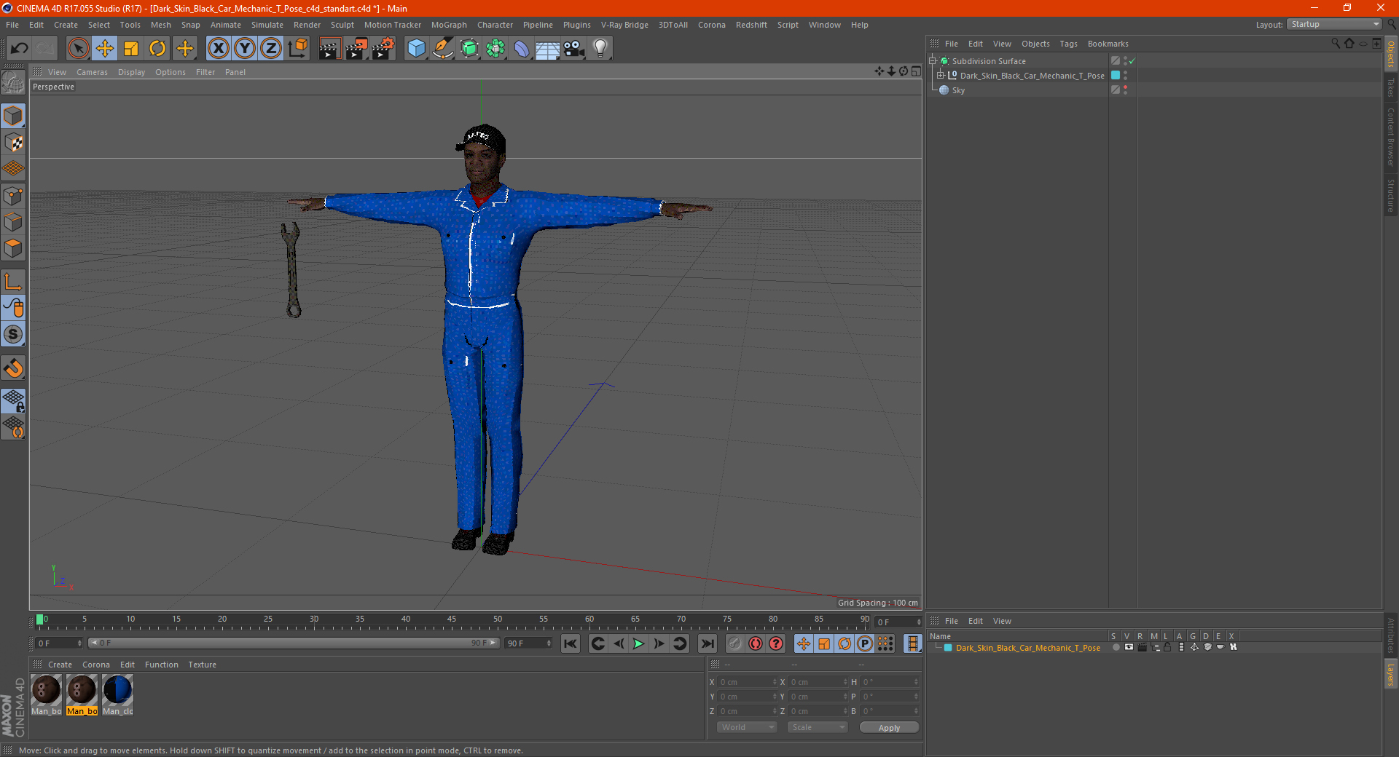
Task: Toggle Subdivision Surface green enable checkmark
Action: click(1132, 61)
